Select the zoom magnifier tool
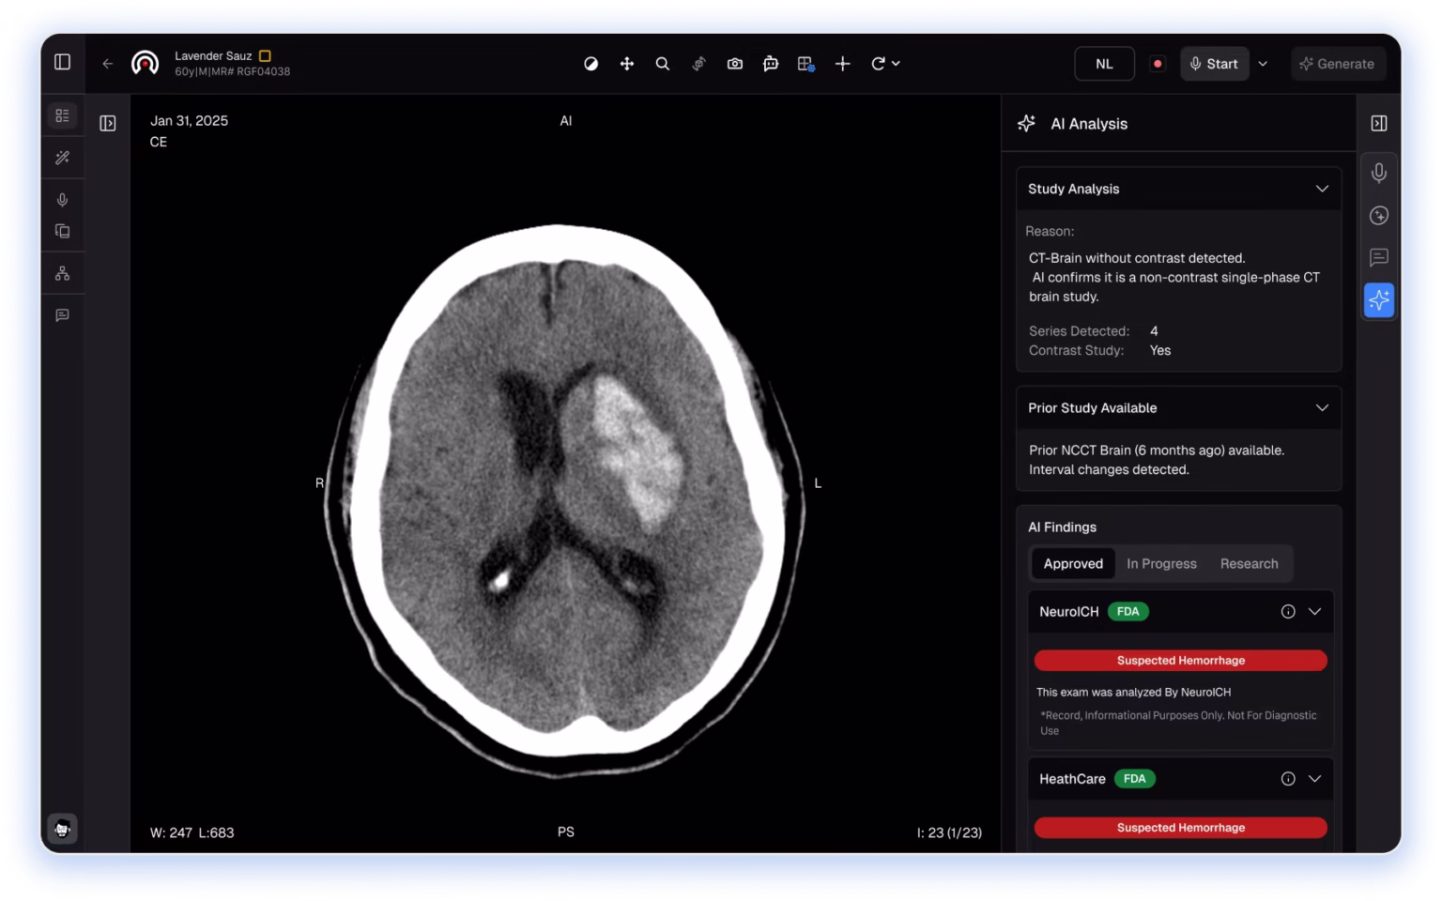Image resolution: width=1442 pixels, height=901 pixels. (662, 64)
